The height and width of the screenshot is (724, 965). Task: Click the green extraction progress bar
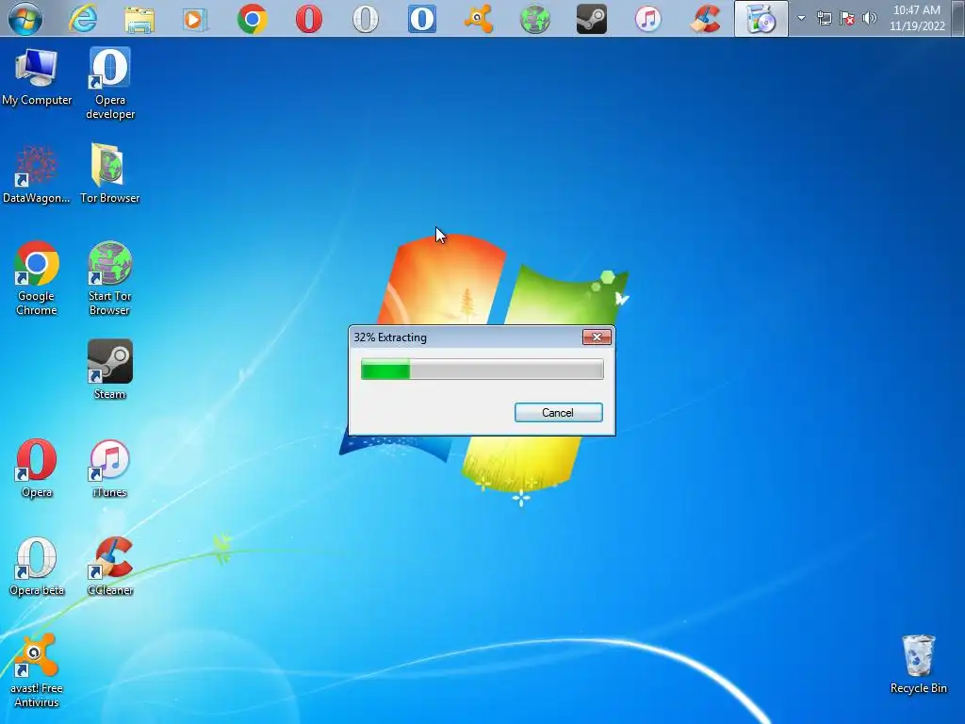[x=482, y=370]
